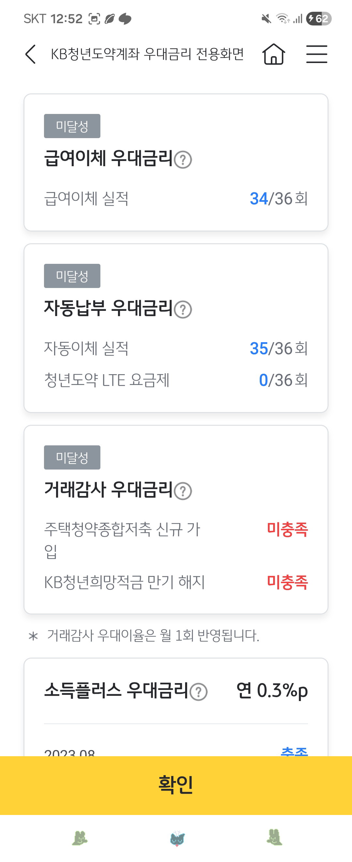The height and width of the screenshot is (862, 352).
Task: Open help icon beside 거래감사 우대금리
Action: tap(183, 491)
